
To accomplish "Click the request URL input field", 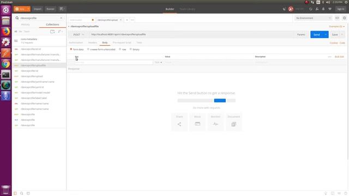I will coord(191,35).
